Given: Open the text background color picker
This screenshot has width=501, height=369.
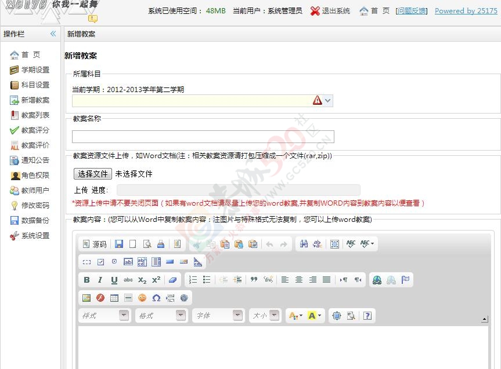Looking at the screenshot, I should click(315, 316).
